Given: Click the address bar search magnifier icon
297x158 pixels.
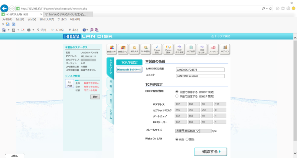Looking at the screenshot, I should 263,9.
